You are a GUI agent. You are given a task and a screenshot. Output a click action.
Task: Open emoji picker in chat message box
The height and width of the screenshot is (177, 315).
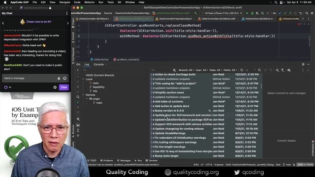click(64, 78)
